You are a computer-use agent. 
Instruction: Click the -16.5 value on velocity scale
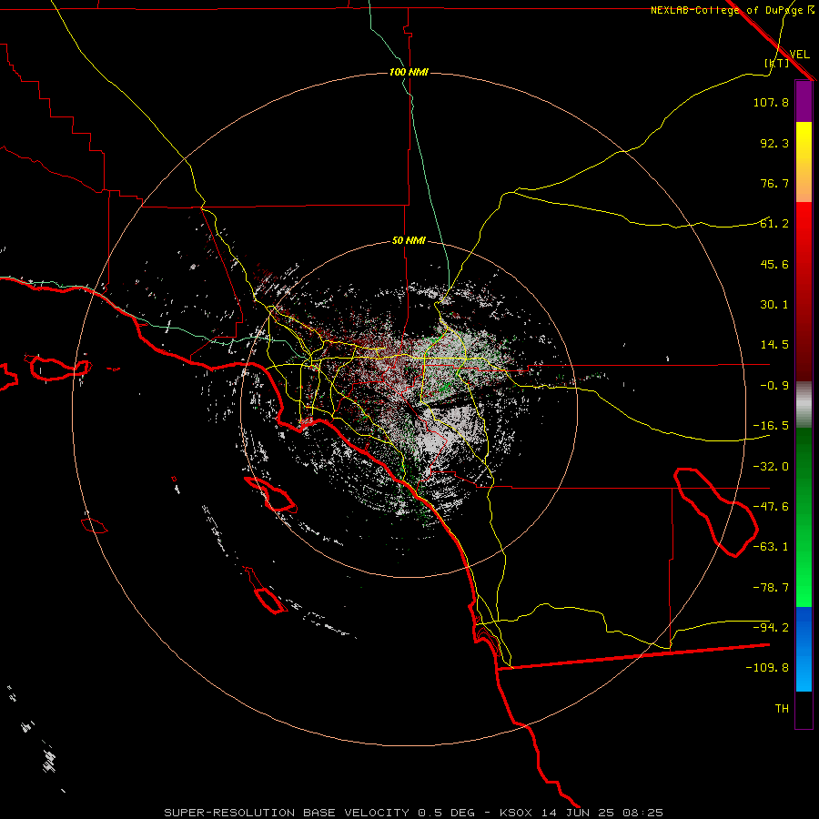click(x=771, y=426)
